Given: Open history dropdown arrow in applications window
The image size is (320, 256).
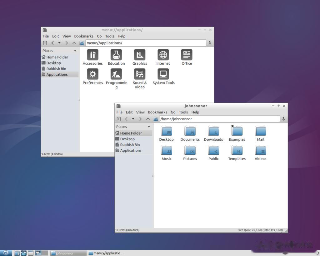Looking at the screenshot, I should (x=59, y=43).
